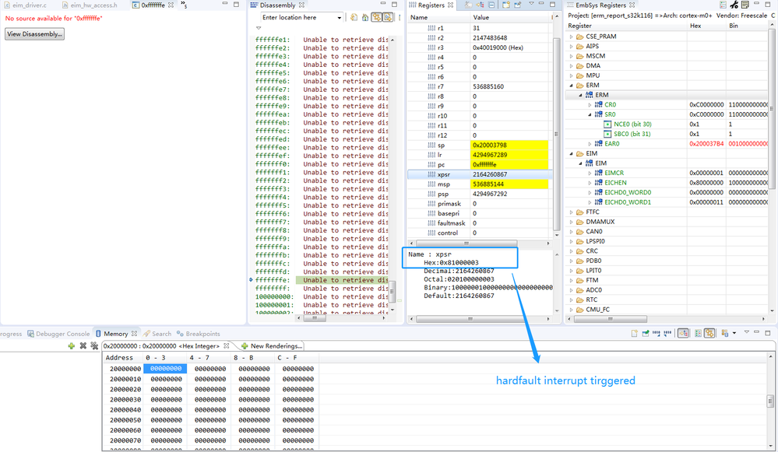The image size is (778, 452).
Task: Click Show Logical Structure icon in Registers
Action: pyautogui.click(x=480, y=5)
